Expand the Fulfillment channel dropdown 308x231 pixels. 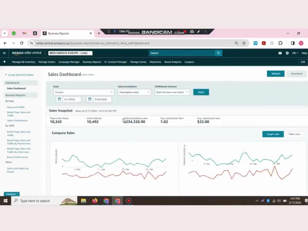(x=172, y=92)
